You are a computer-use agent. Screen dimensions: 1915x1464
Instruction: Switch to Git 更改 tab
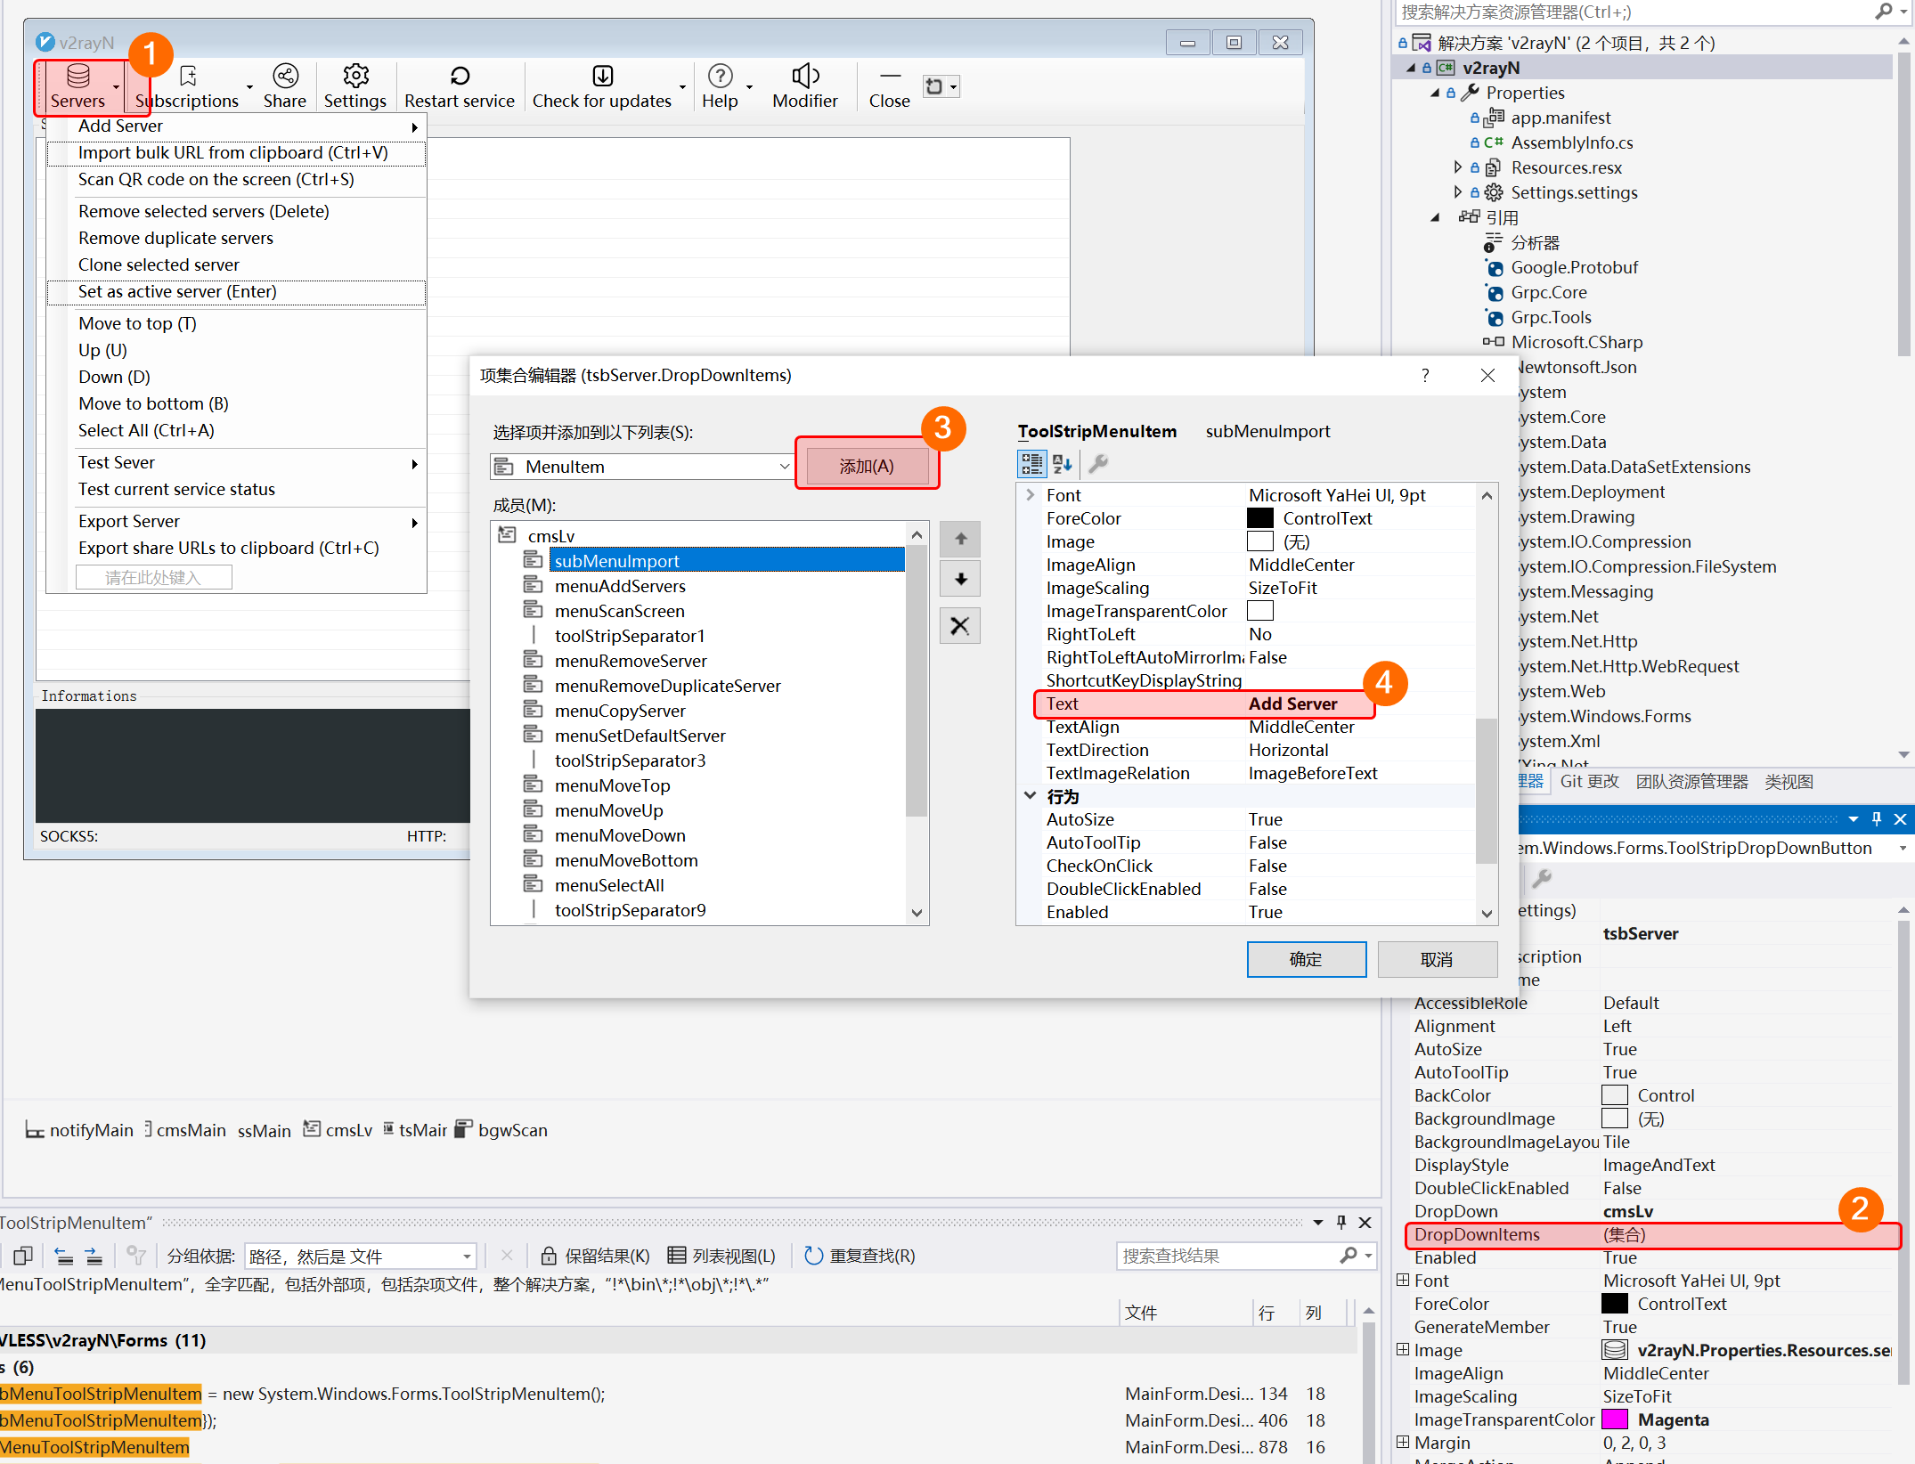click(x=1589, y=782)
